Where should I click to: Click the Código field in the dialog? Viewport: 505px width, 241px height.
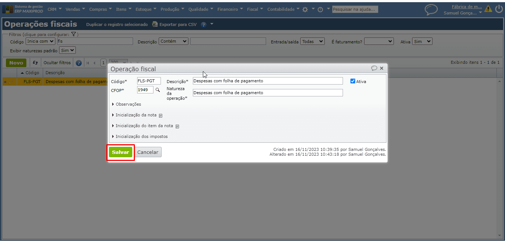click(149, 81)
